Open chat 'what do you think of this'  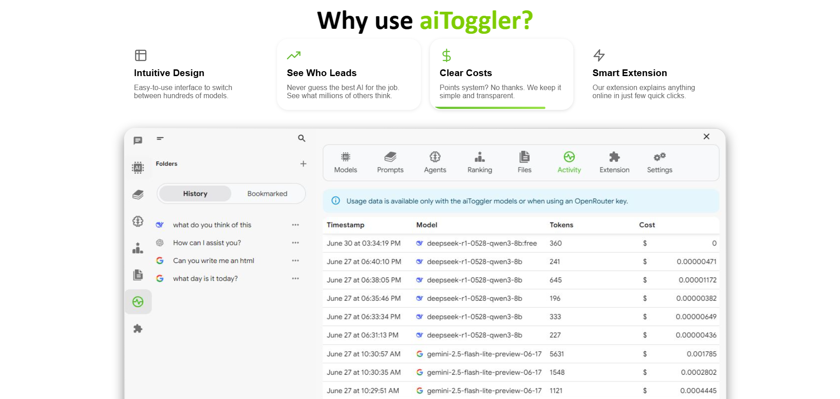pos(212,225)
